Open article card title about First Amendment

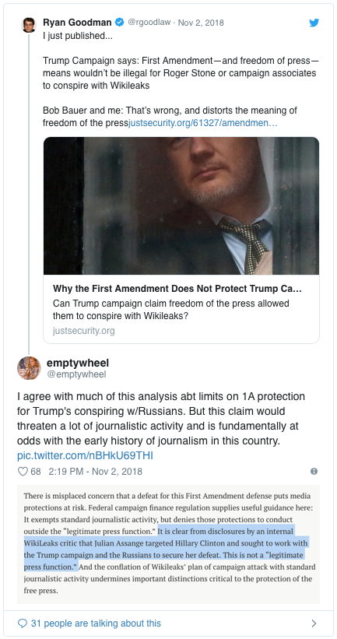177,289
